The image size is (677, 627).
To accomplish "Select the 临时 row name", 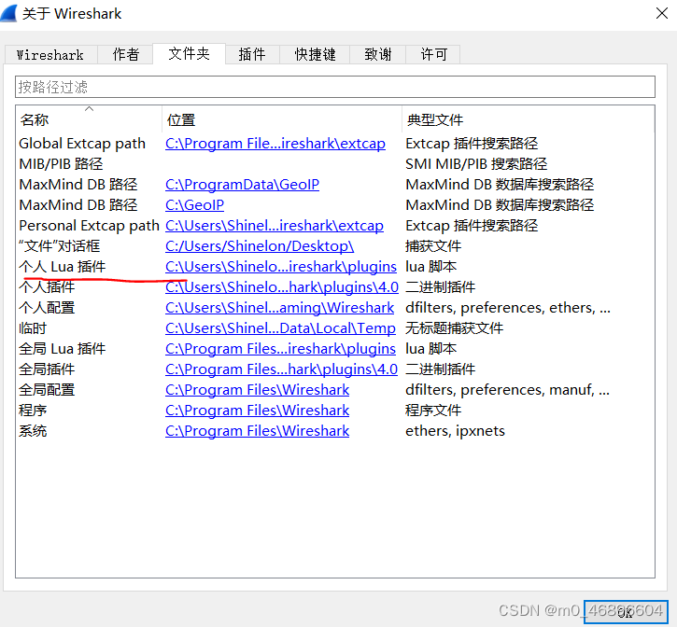I will coord(33,327).
